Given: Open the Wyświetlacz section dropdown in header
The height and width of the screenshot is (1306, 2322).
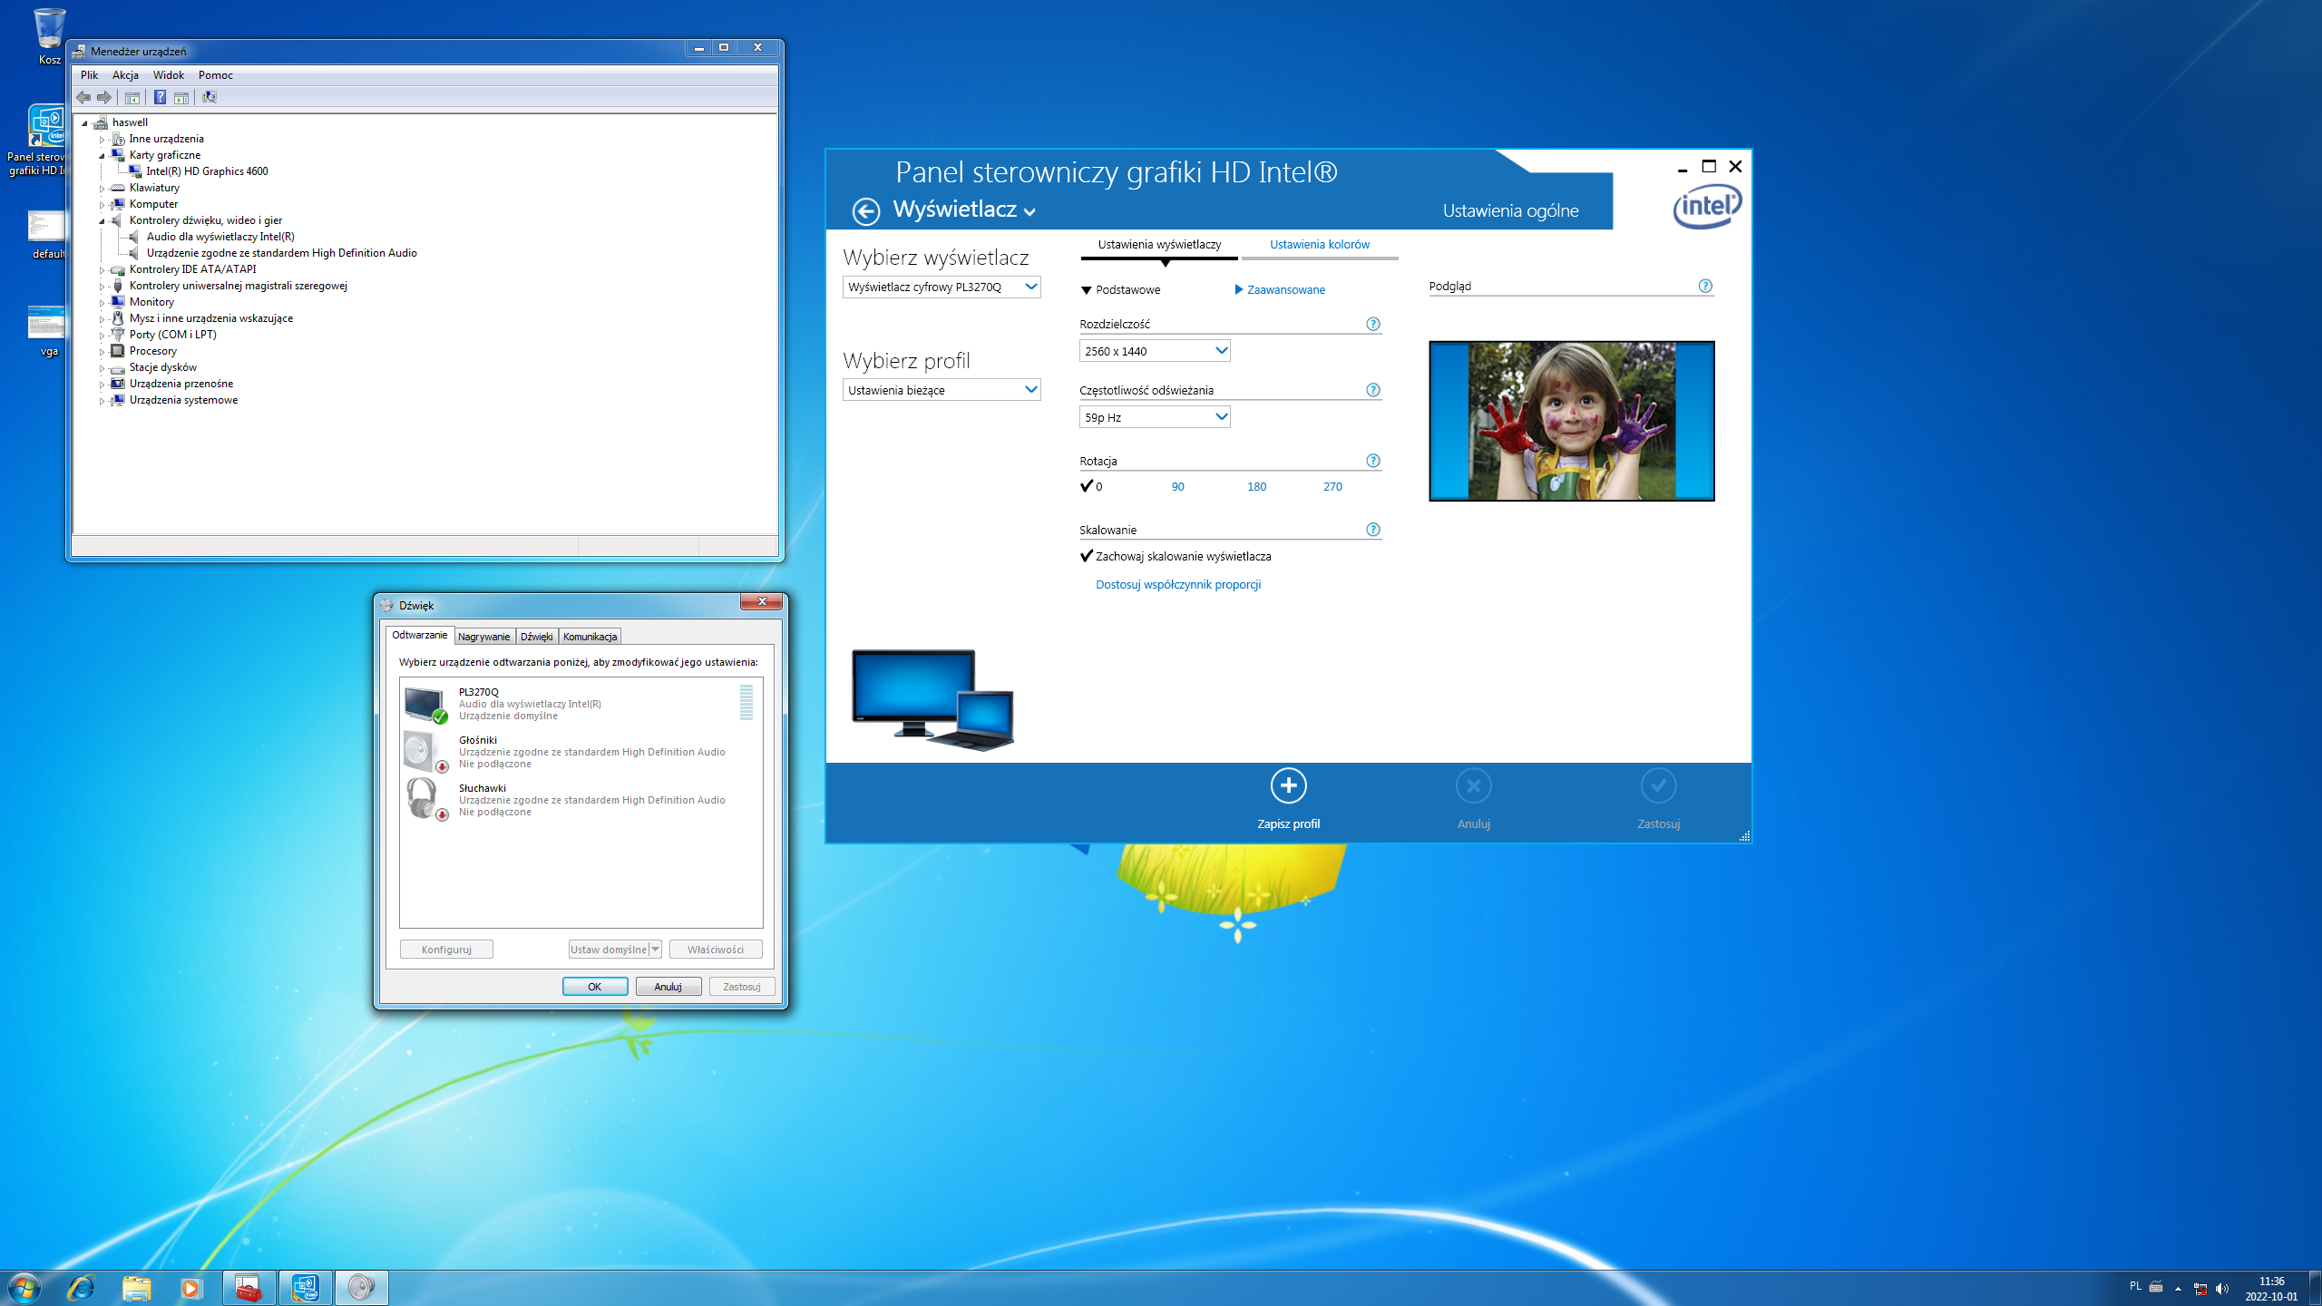Looking at the screenshot, I should click(964, 210).
